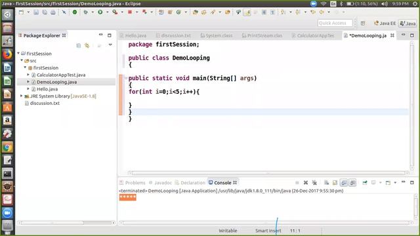Click the Print toolbar icon
This screenshot has height=236, width=420.
tap(53, 12)
